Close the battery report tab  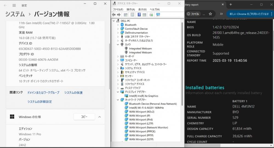click(x=222, y=5)
